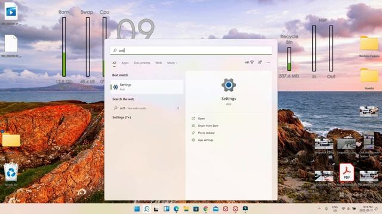Expand the web results arrow chevron
The height and width of the screenshot is (214, 382).
178,108
